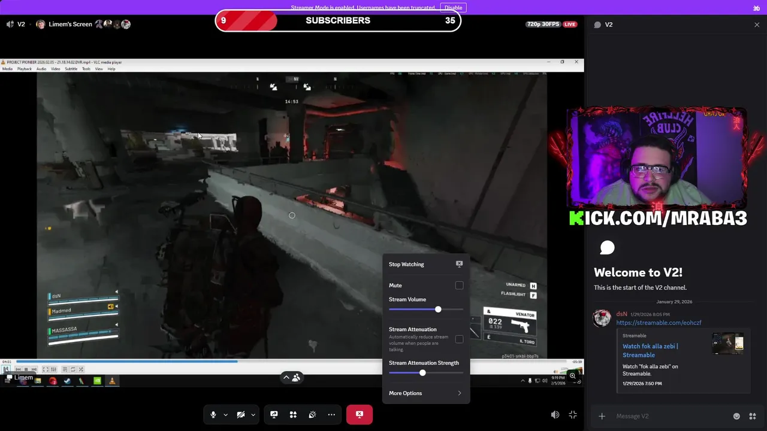Open the activities icon in call controls
Viewport: 767px width, 431px height.
[x=293, y=415]
